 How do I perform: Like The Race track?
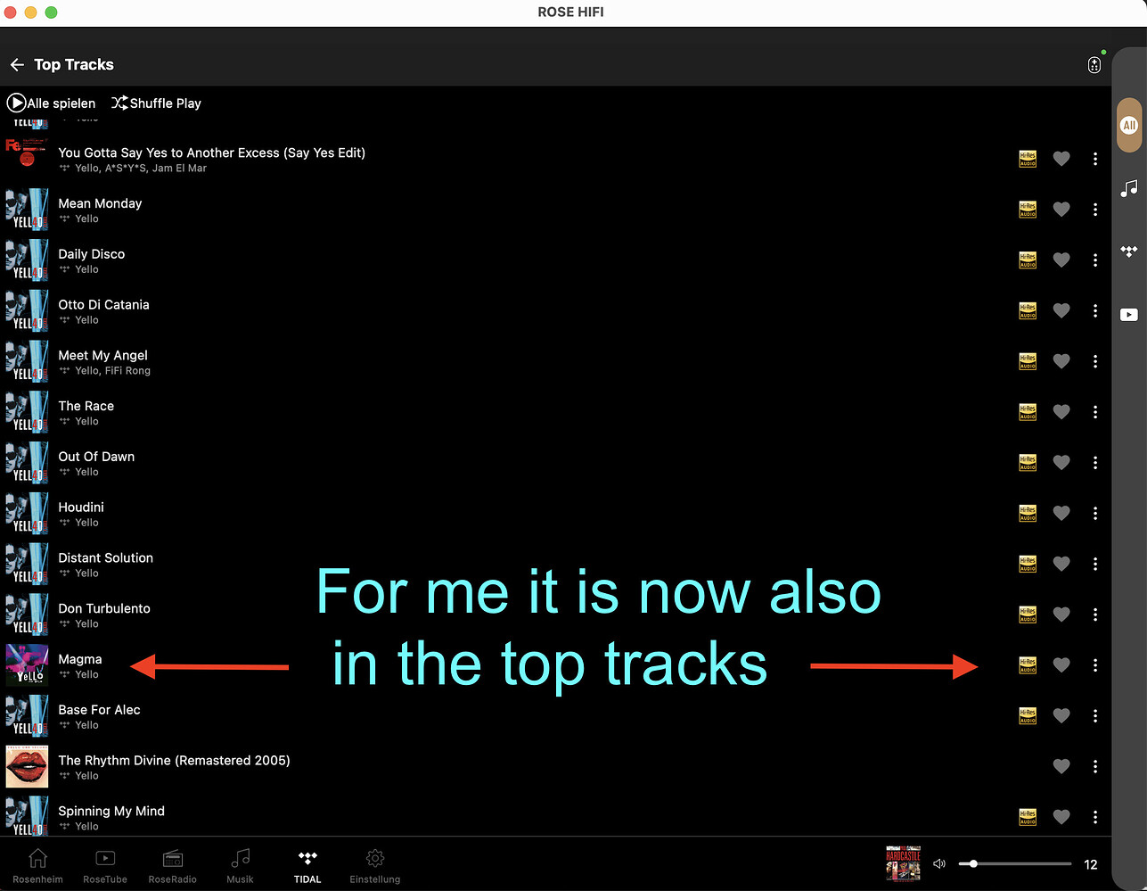click(x=1061, y=412)
